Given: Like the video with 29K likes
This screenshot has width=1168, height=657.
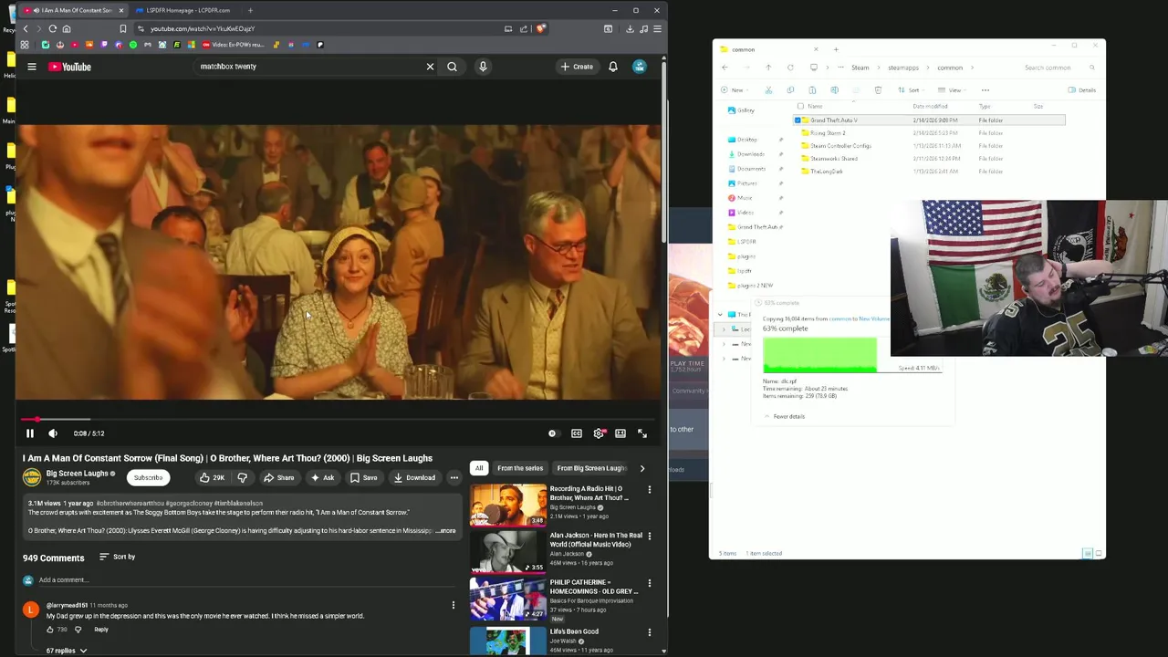Looking at the screenshot, I should [x=213, y=478].
